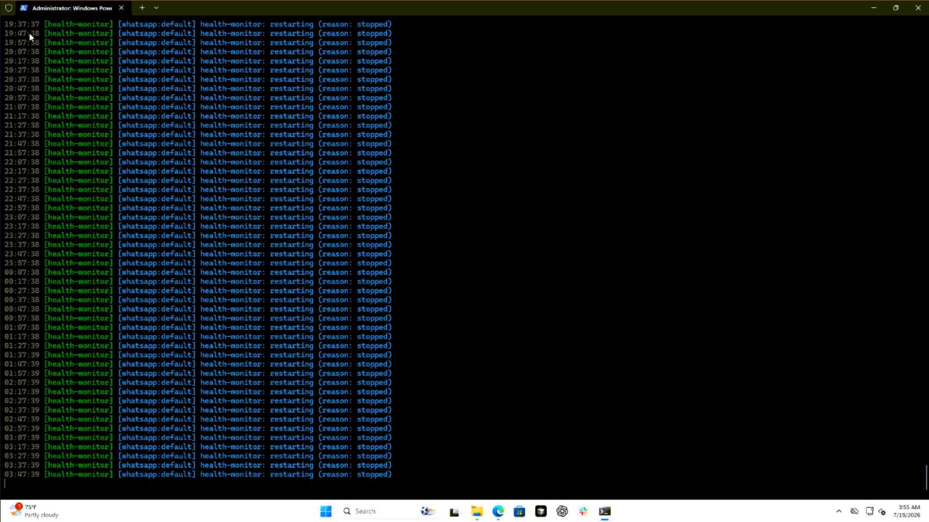Minimize the Windows Terminal window
Viewport: 929px width, 522px height.
874,8
